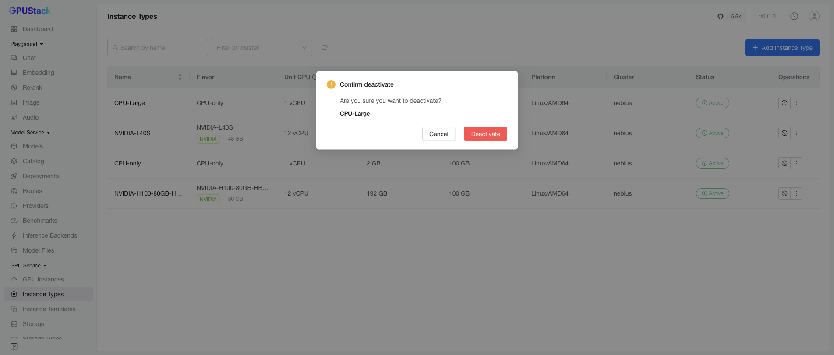The height and width of the screenshot is (355, 834).
Task: Open the GitHub star count link
Action: coord(729,16)
